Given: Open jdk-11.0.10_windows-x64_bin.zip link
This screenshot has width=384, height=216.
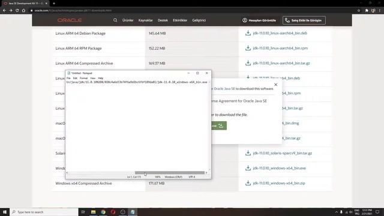Looking at the screenshot, I should point(279,183).
